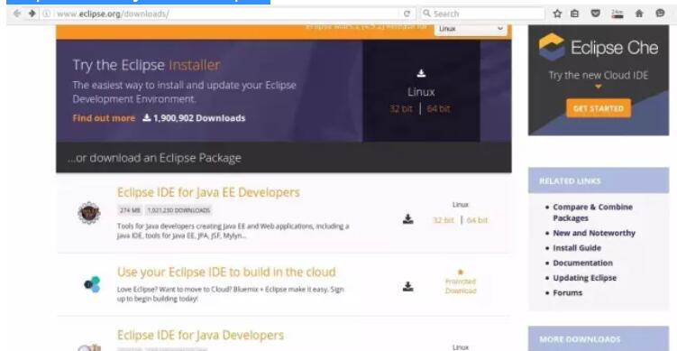
Task: Open the Install Guide link
Action: pos(577,248)
